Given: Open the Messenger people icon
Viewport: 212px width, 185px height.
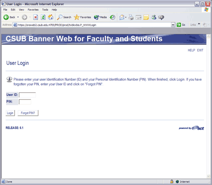Looking at the screenshot, I should click(154, 17).
